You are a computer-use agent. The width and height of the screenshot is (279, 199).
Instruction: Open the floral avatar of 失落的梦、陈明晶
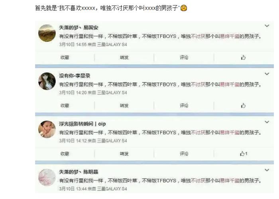(47, 177)
